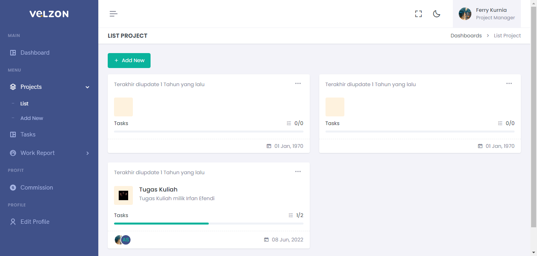This screenshot has height=256, width=537.
Task: Expand the Work Report submenu arrow
Action: click(87, 153)
